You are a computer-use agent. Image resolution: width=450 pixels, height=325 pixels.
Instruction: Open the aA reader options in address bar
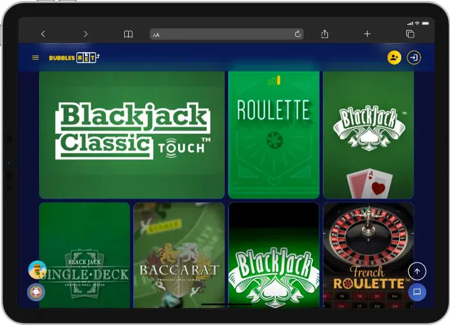[157, 35]
